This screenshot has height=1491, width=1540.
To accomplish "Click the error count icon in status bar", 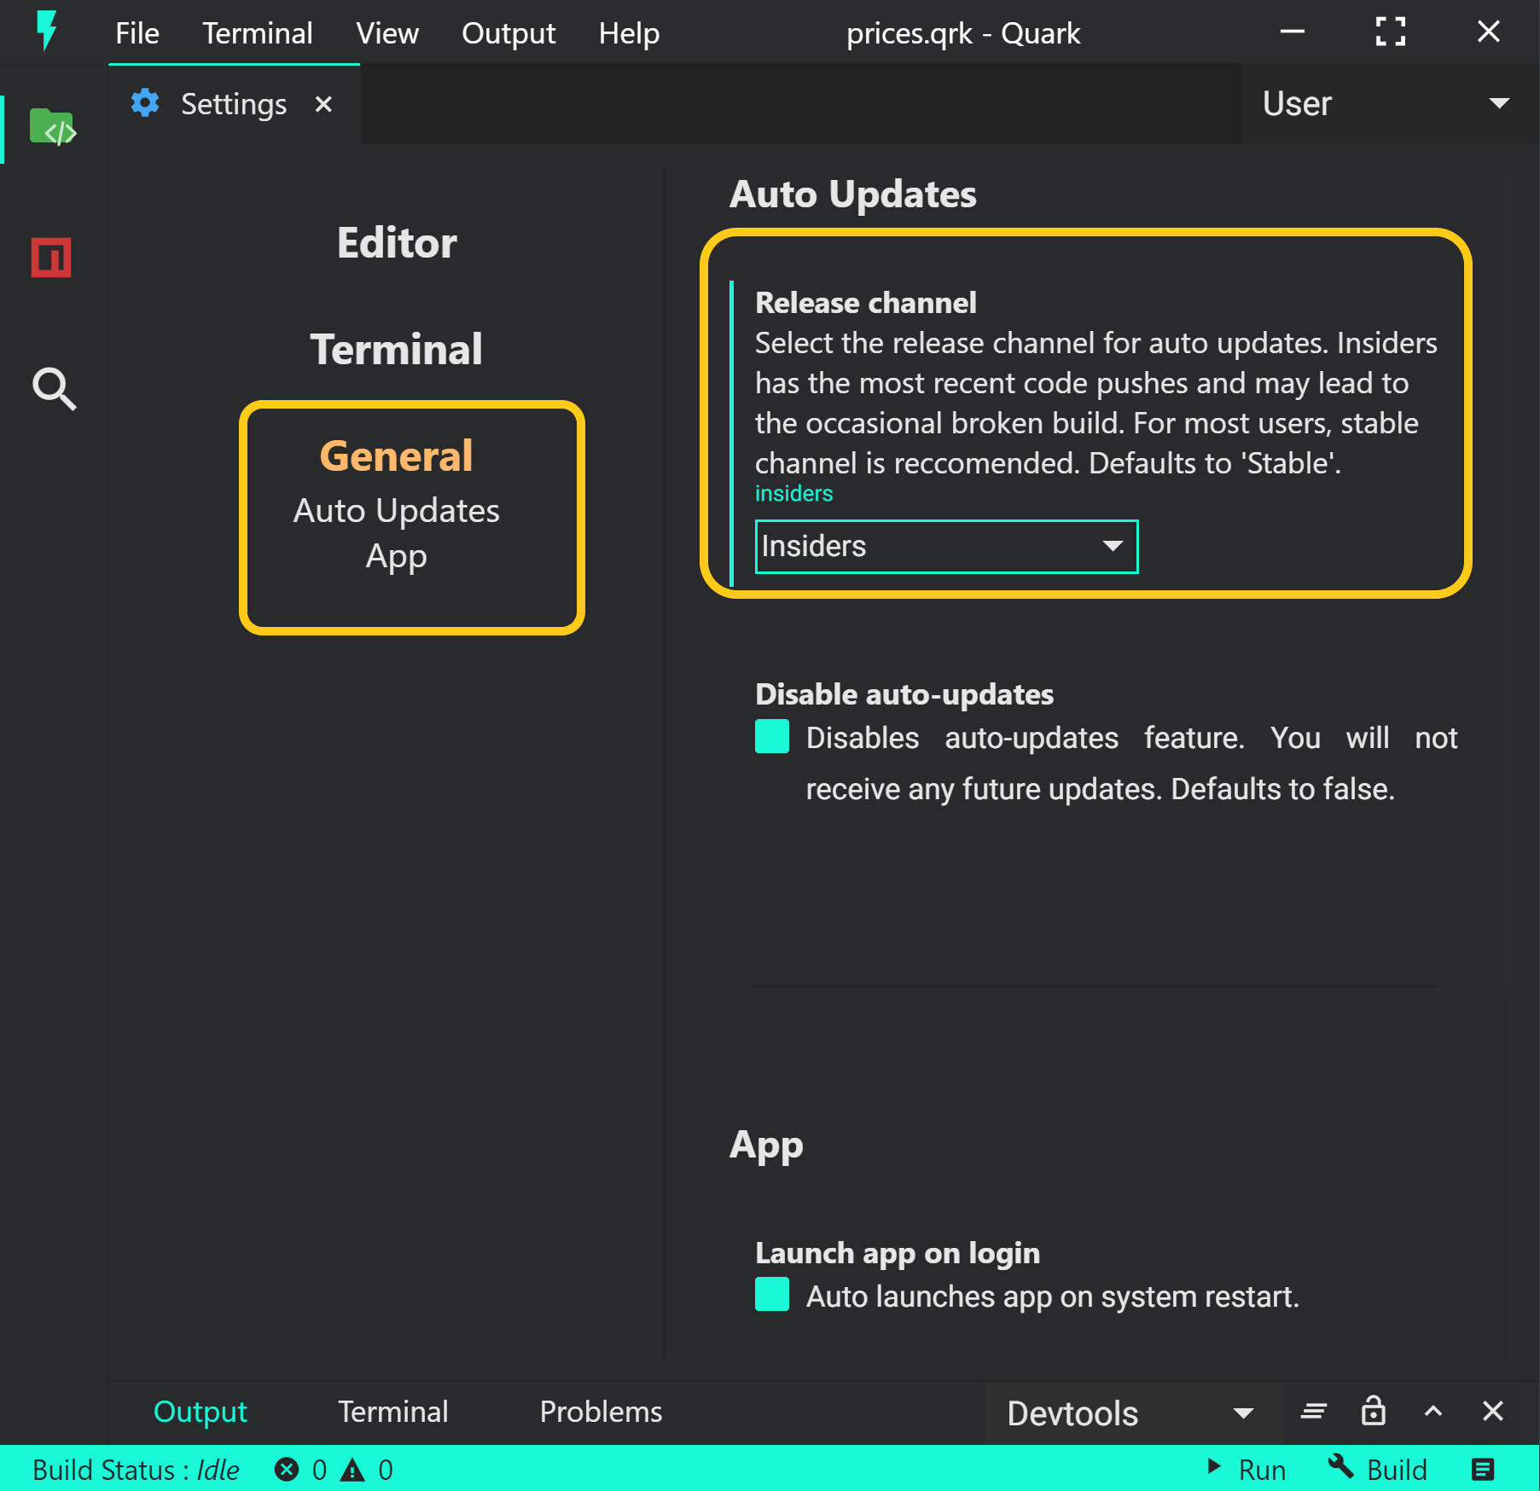I will click(x=287, y=1470).
